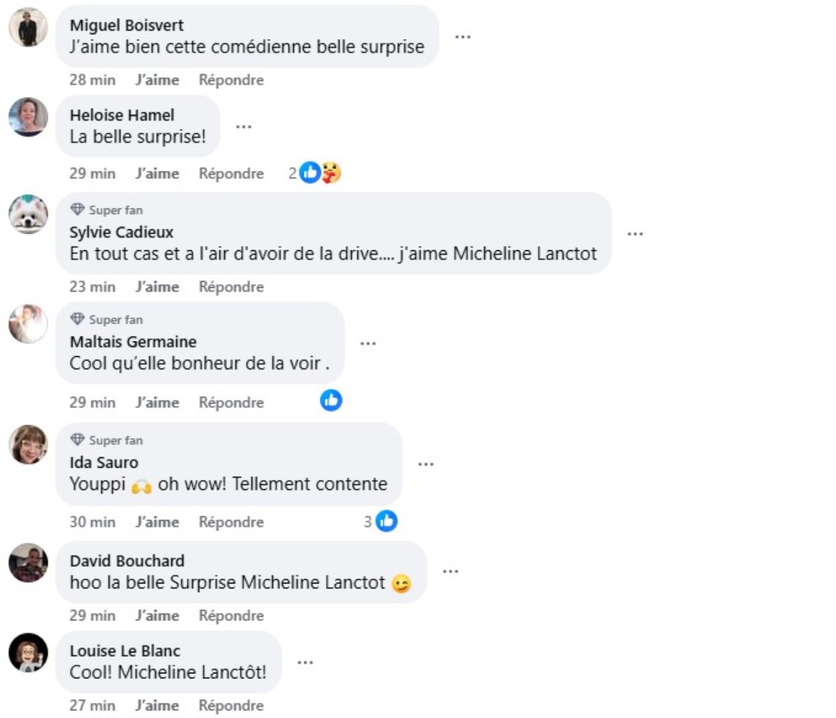
Task: Click Super fan badge above Maltais Germaine
Action: (x=107, y=319)
